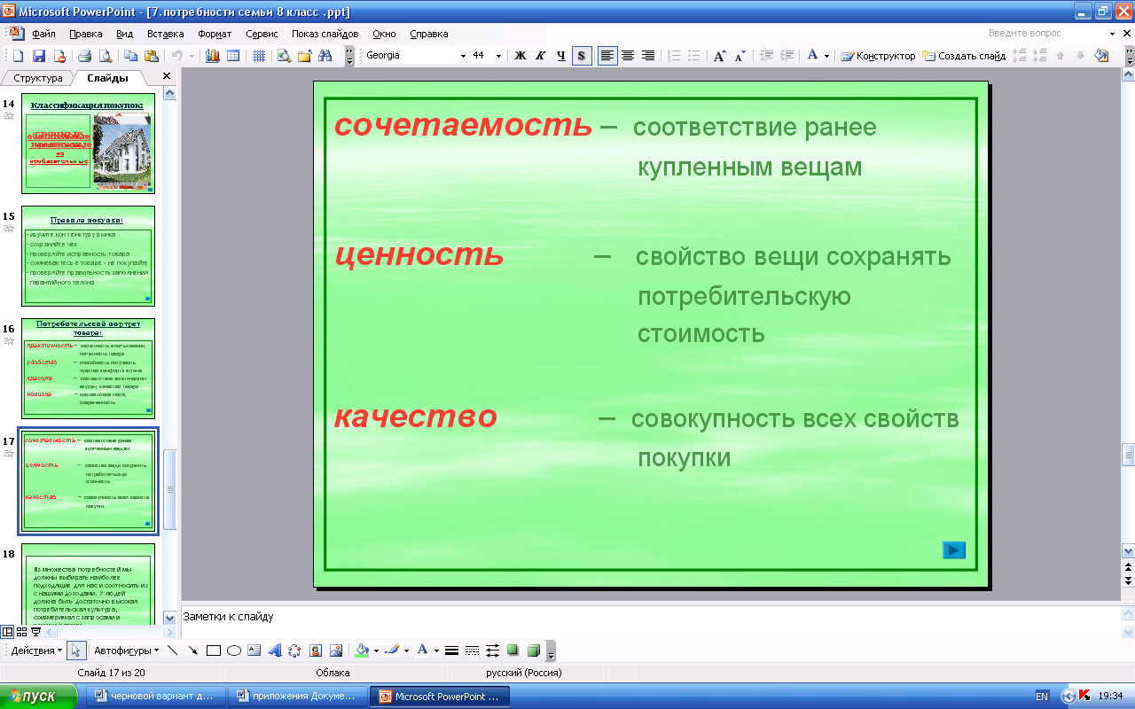Insert a table using the toolbar icon
The image size is (1135, 709).
tap(233, 56)
